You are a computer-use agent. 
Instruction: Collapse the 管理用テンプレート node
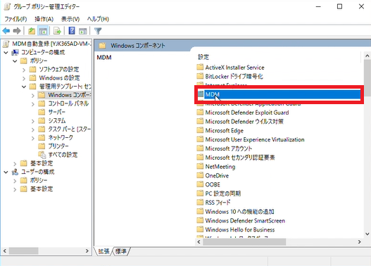(x=24, y=87)
